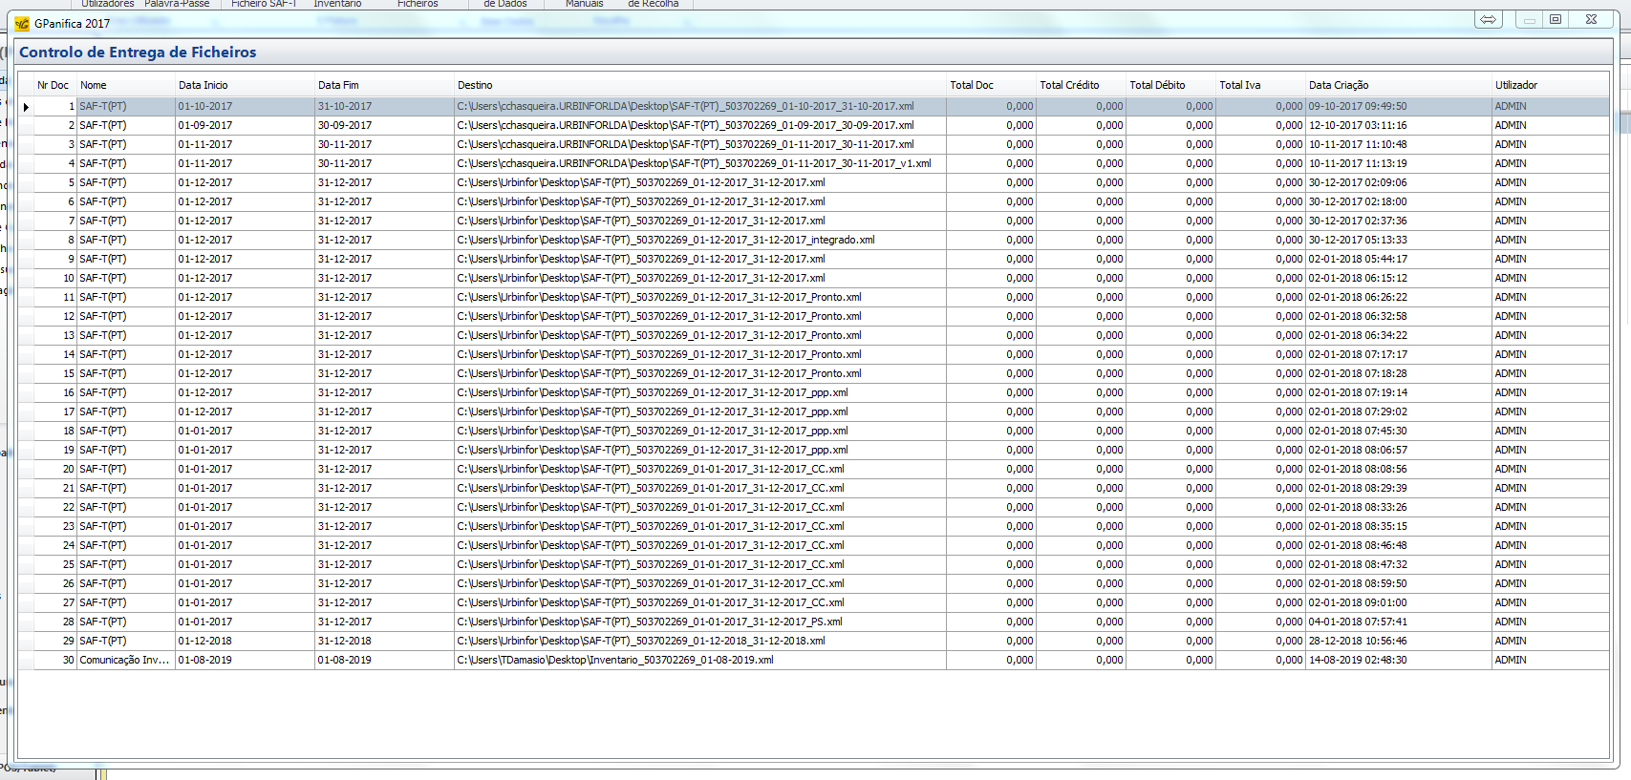This screenshot has width=1631, height=780.
Task: Click the row indicator arrow of row 1
Action: tap(26, 107)
